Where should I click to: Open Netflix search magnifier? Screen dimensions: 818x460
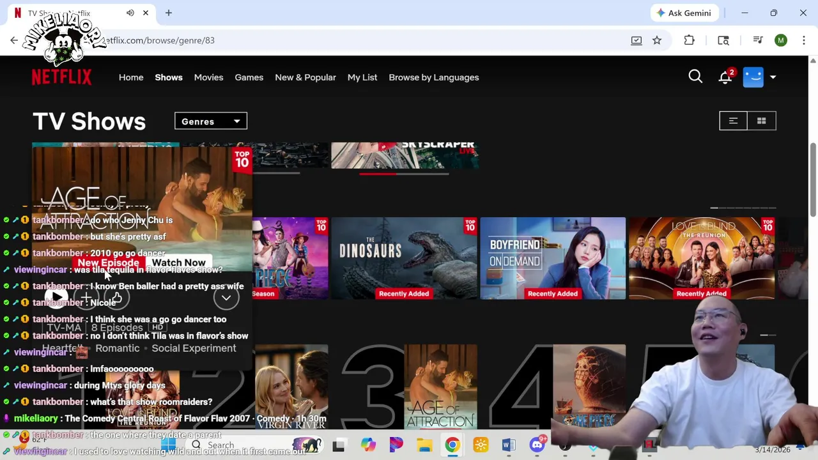tap(695, 77)
